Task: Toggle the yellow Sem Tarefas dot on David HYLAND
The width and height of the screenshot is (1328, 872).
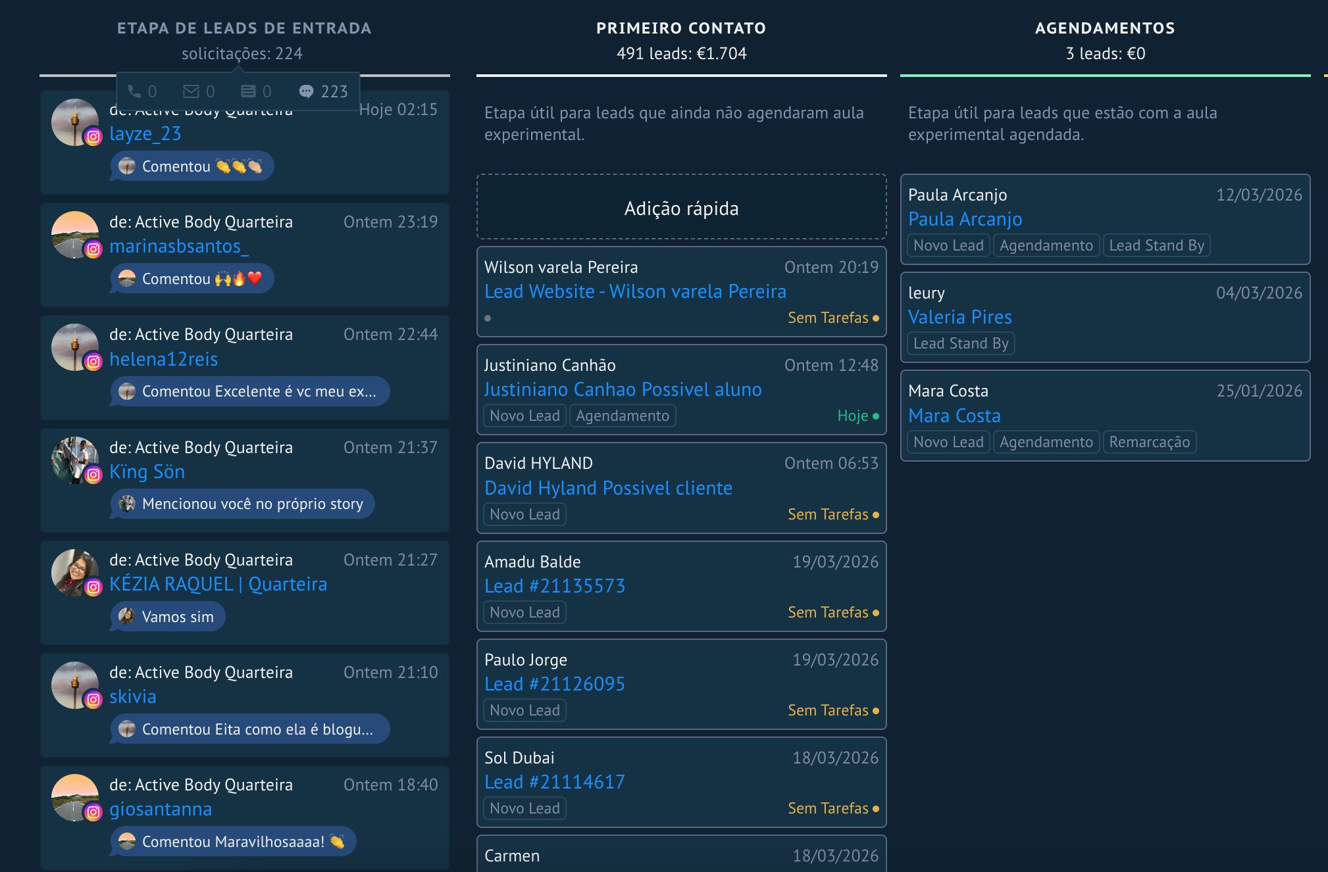Action: pyautogui.click(x=877, y=516)
